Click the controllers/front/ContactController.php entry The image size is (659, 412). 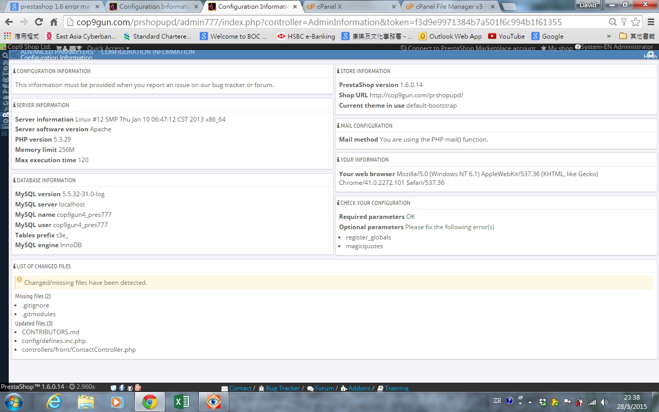pyautogui.click(x=79, y=350)
